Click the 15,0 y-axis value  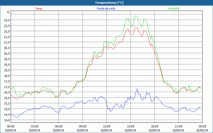pos(7,109)
